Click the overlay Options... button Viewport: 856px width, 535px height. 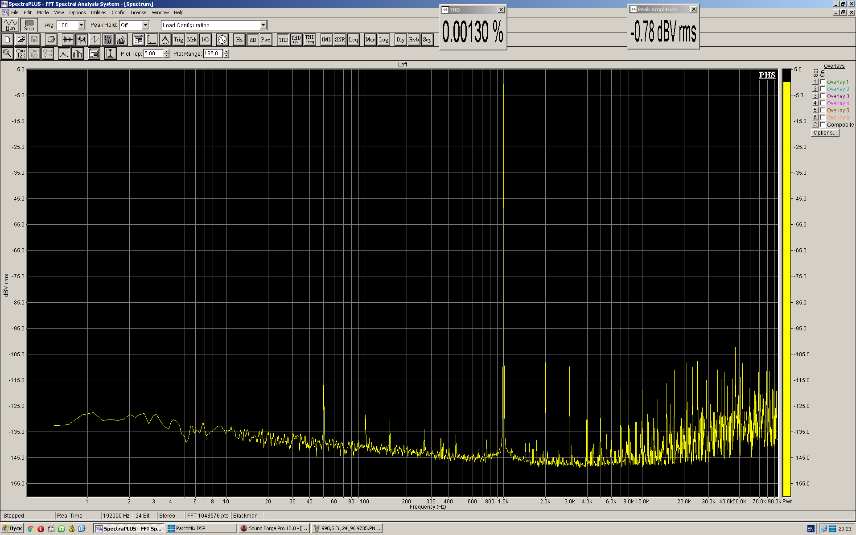[825, 133]
